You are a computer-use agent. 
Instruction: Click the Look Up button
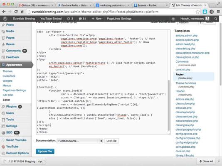[x=111, y=141]
